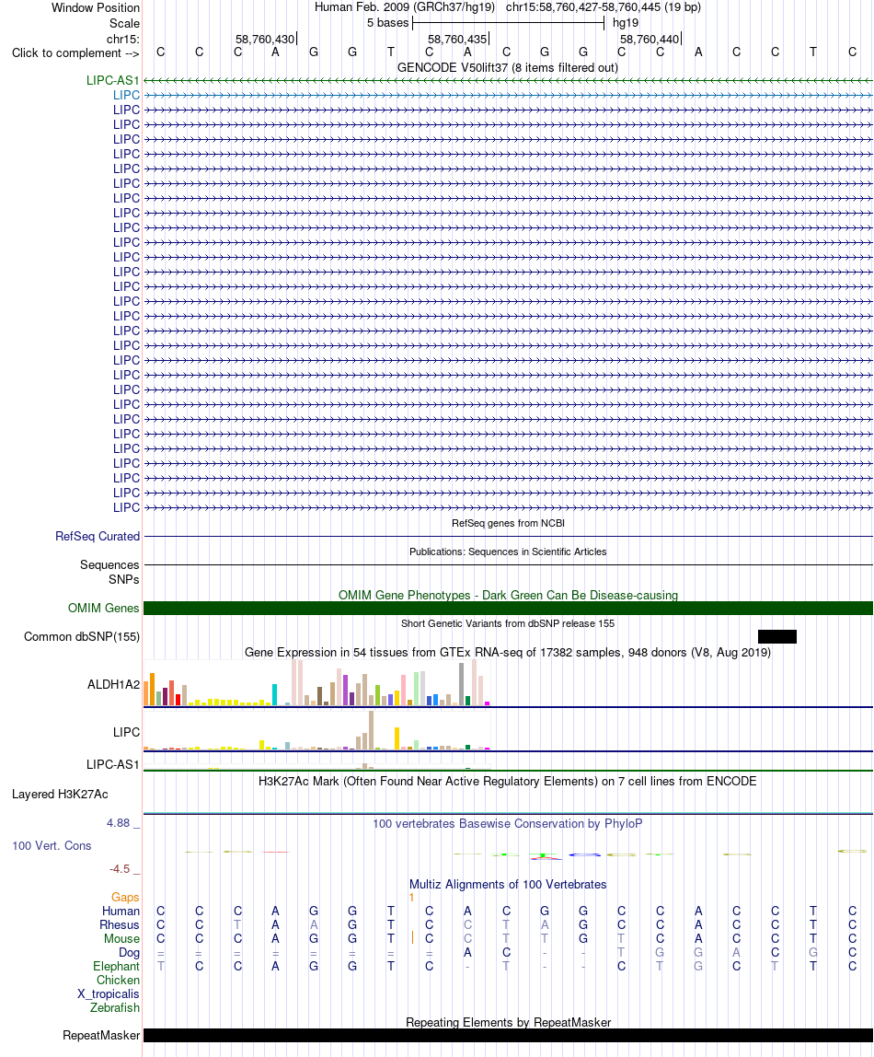Click the 'Layered H3K27Ac' track label
The image size is (874, 1057).
tap(60, 794)
